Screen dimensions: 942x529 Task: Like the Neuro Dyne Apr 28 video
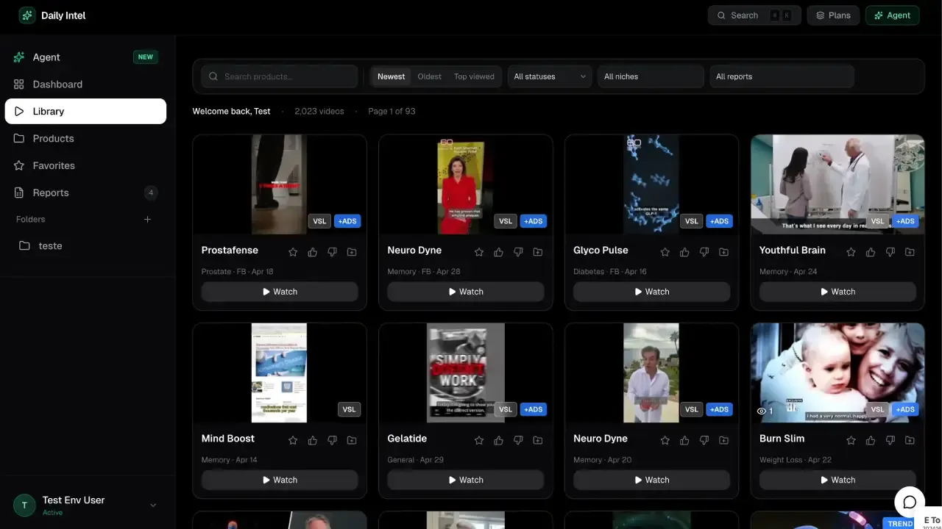click(x=499, y=252)
